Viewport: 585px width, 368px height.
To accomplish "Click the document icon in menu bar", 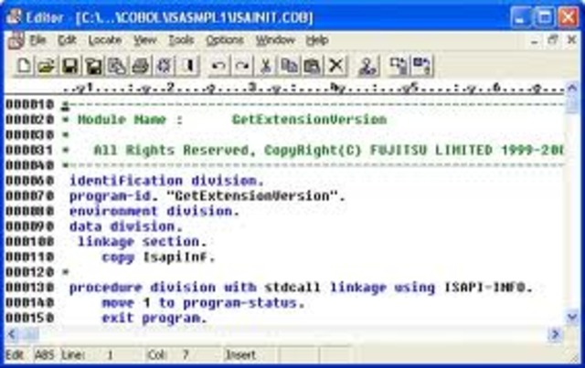I will (x=16, y=40).
